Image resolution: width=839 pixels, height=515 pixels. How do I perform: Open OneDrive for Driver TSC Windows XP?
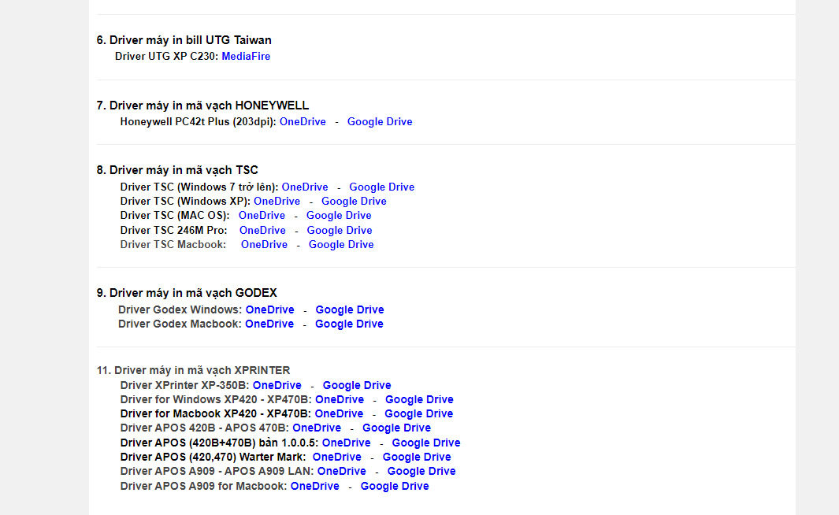[277, 201]
